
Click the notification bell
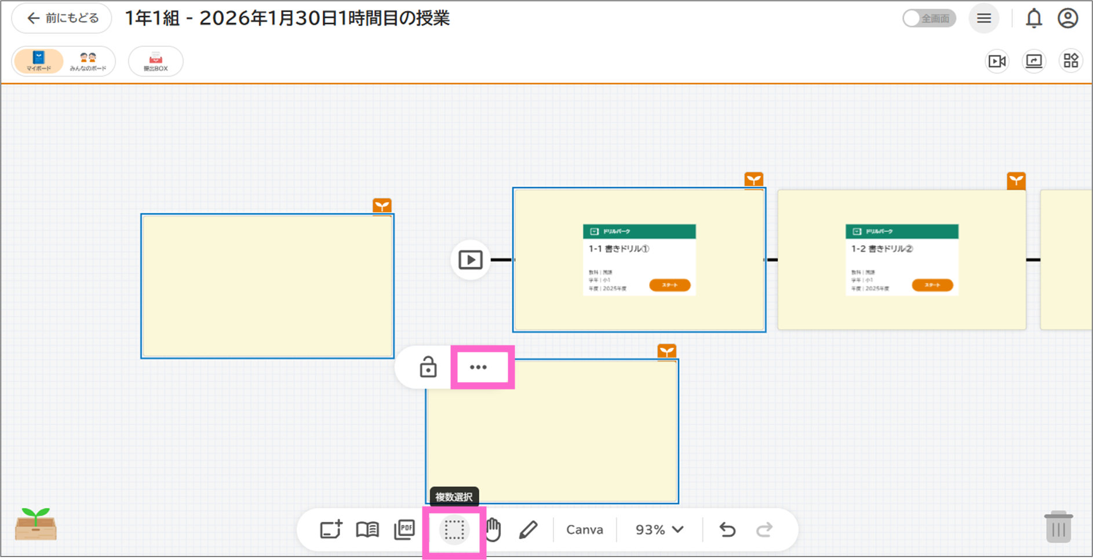tap(1034, 19)
